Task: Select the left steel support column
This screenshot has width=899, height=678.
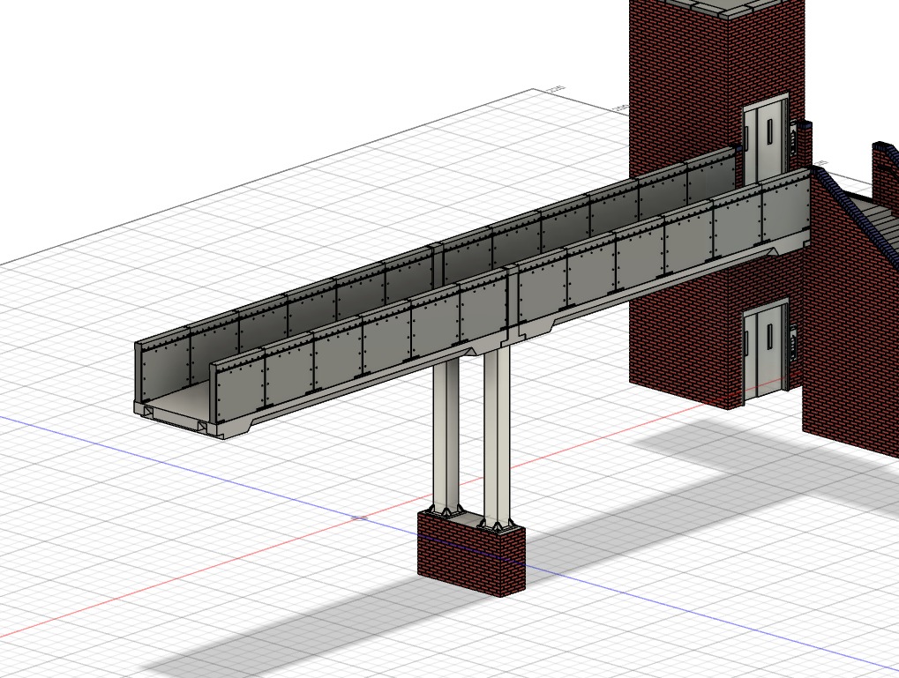Action: click(446, 436)
